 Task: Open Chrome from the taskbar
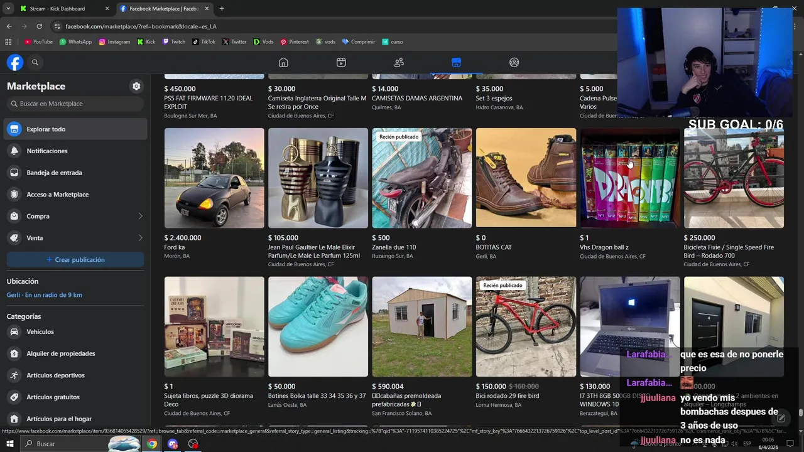(x=152, y=444)
